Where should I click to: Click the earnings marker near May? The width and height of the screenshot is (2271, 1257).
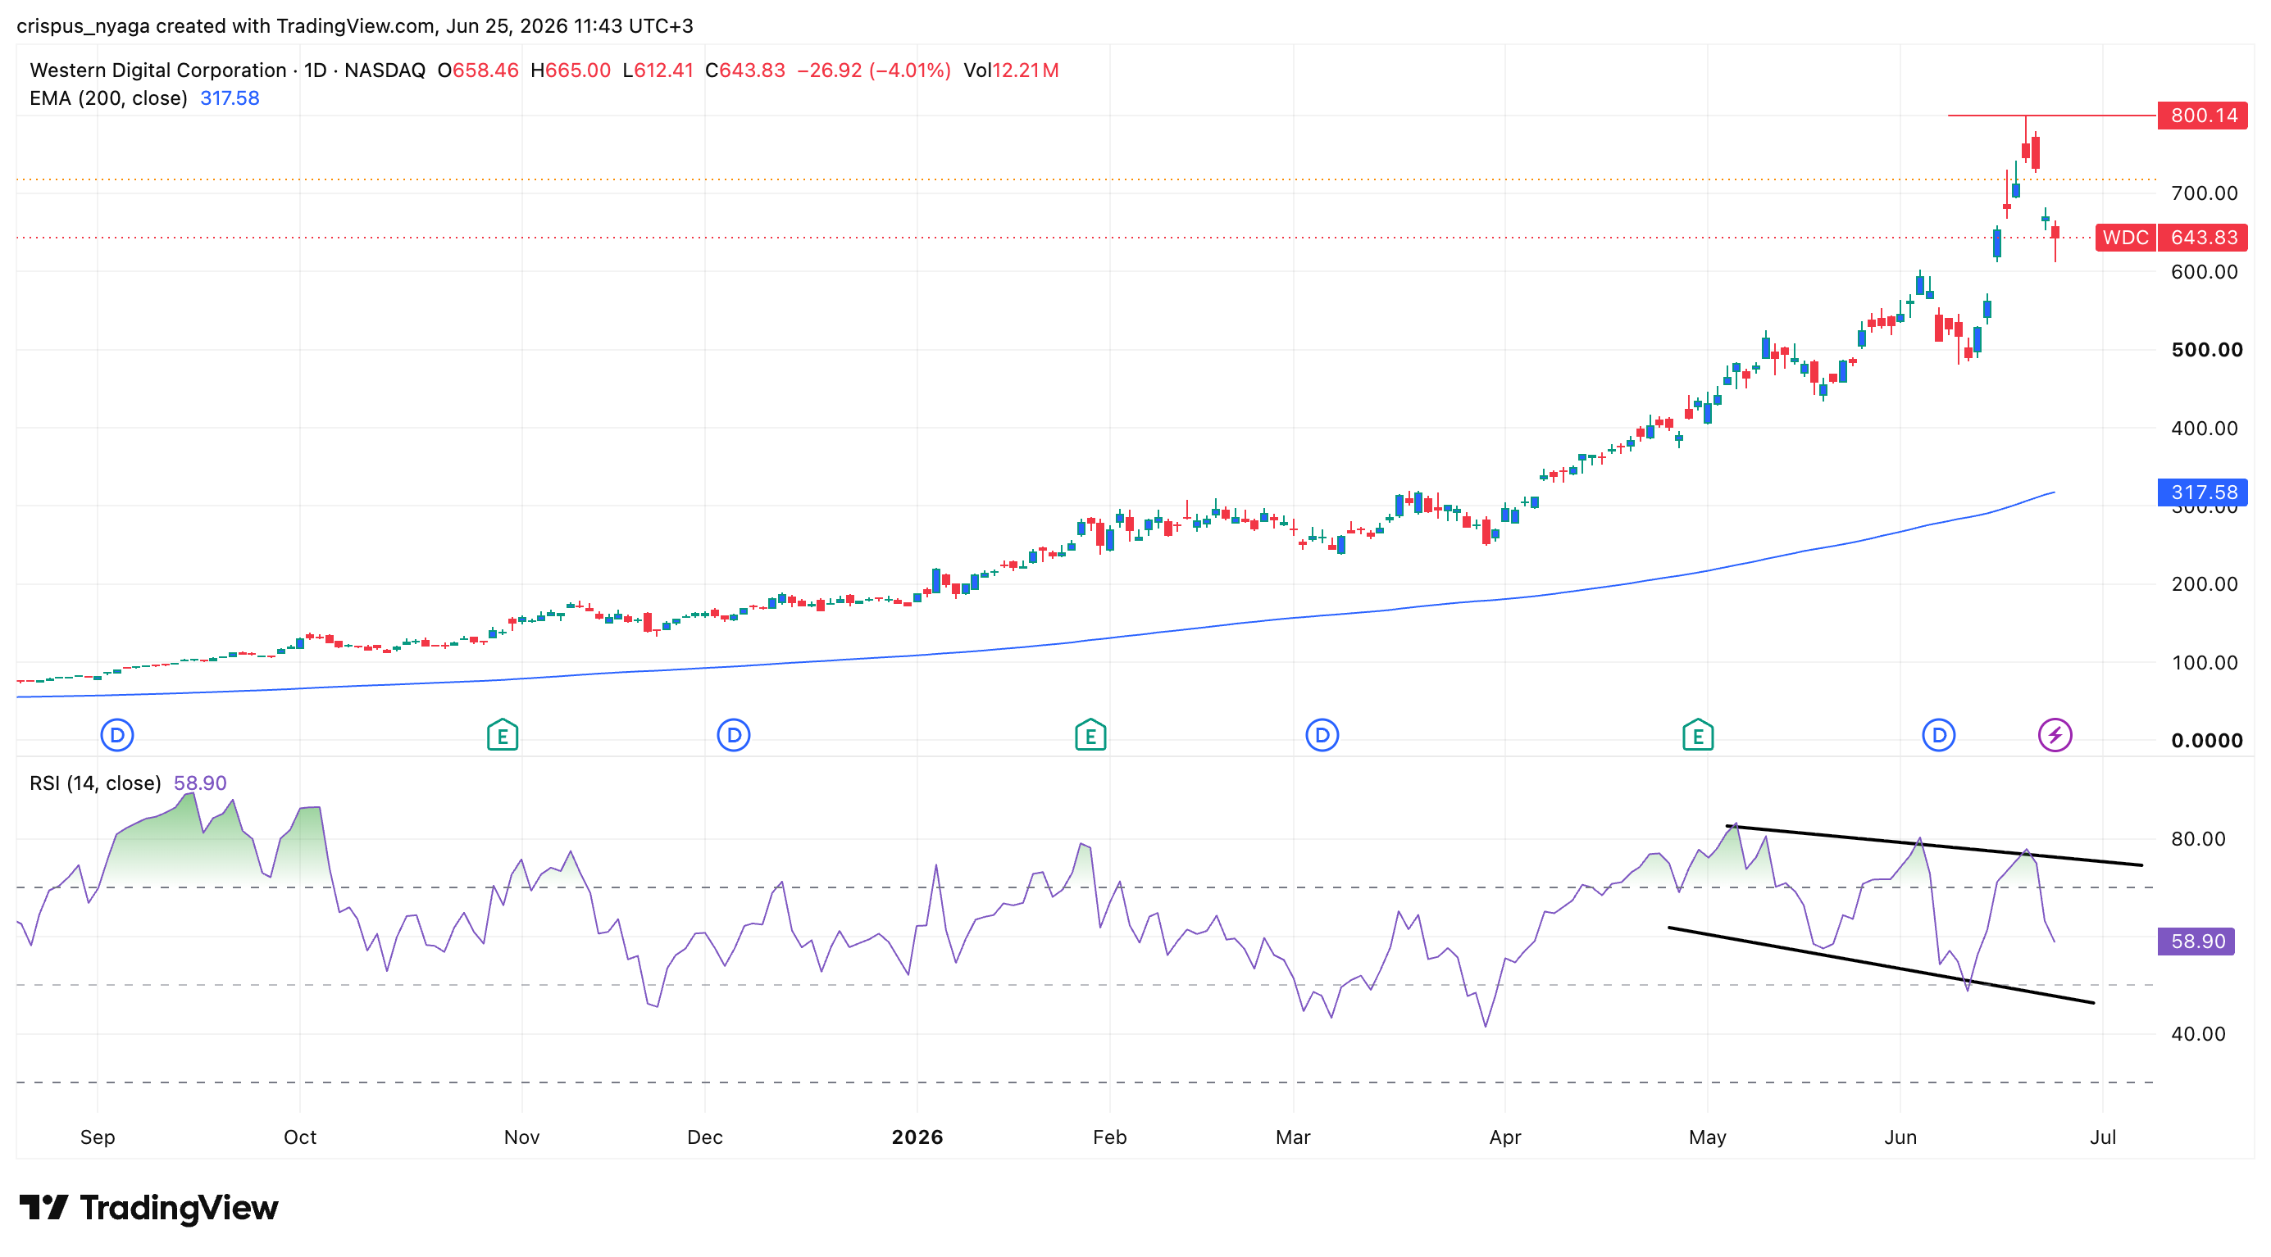pos(1698,735)
